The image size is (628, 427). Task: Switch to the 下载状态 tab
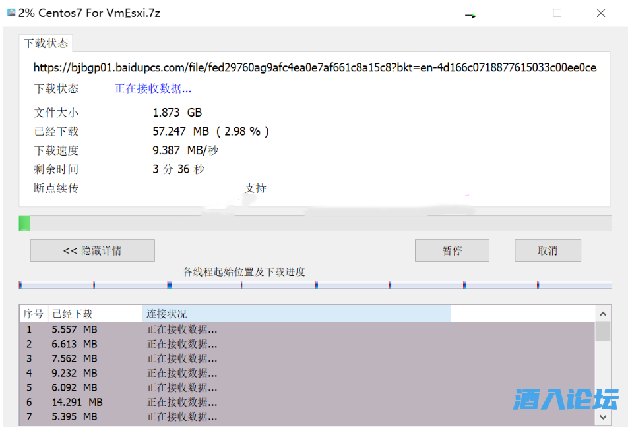[x=46, y=43]
